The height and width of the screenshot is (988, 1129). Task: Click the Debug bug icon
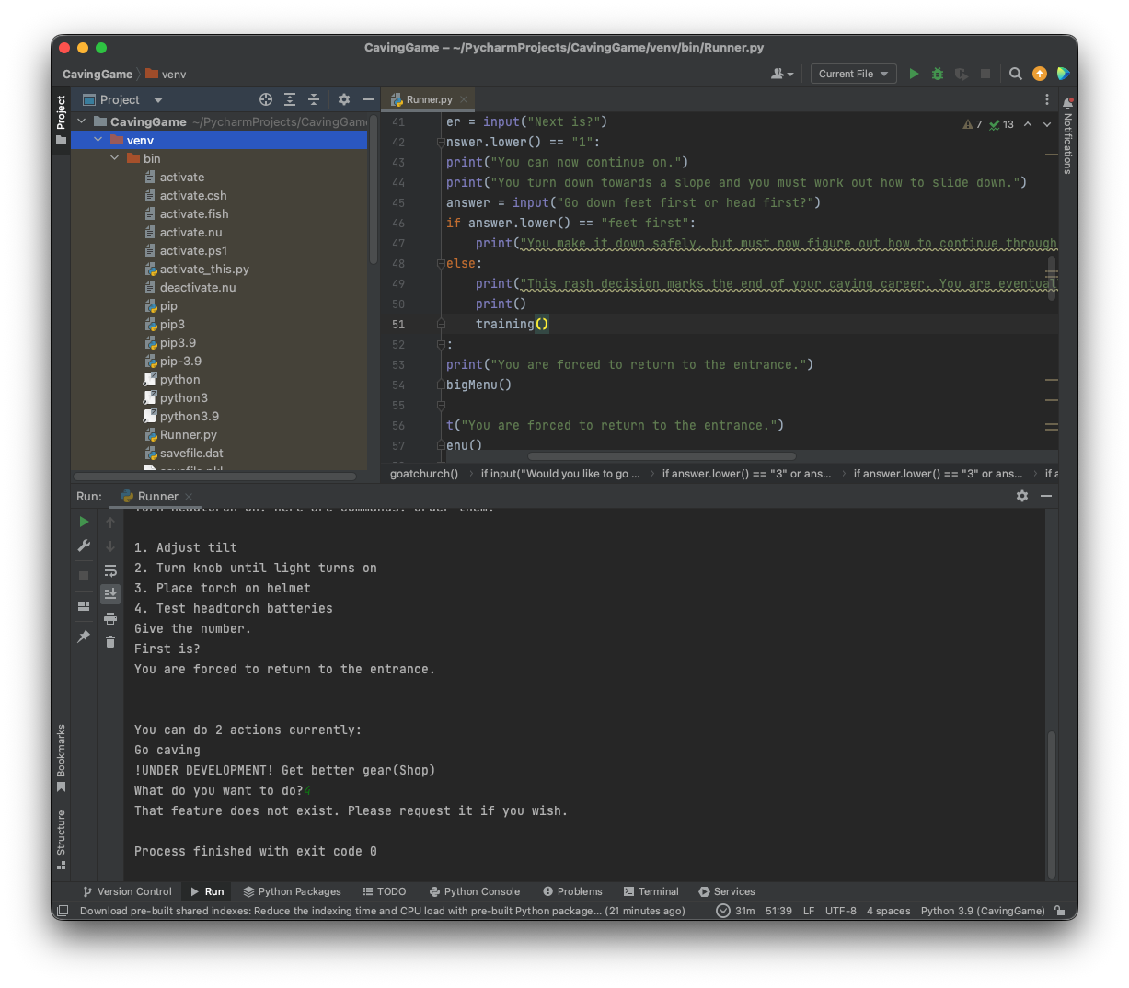pyautogui.click(x=938, y=74)
